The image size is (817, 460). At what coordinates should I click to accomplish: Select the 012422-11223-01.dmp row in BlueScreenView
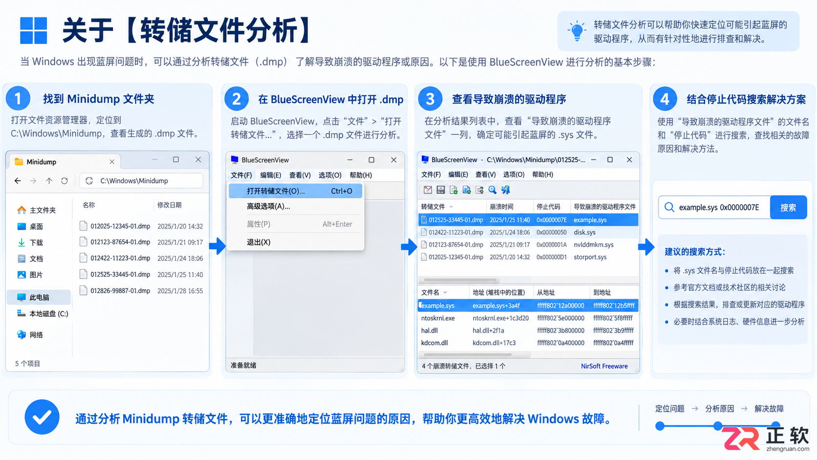coord(528,232)
